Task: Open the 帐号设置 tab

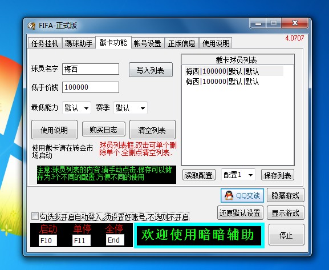Action: [x=148, y=43]
